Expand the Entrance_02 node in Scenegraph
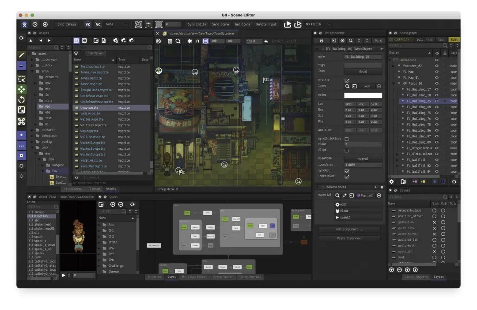The height and width of the screenshot is (310, 477). (x=394, y=66)
